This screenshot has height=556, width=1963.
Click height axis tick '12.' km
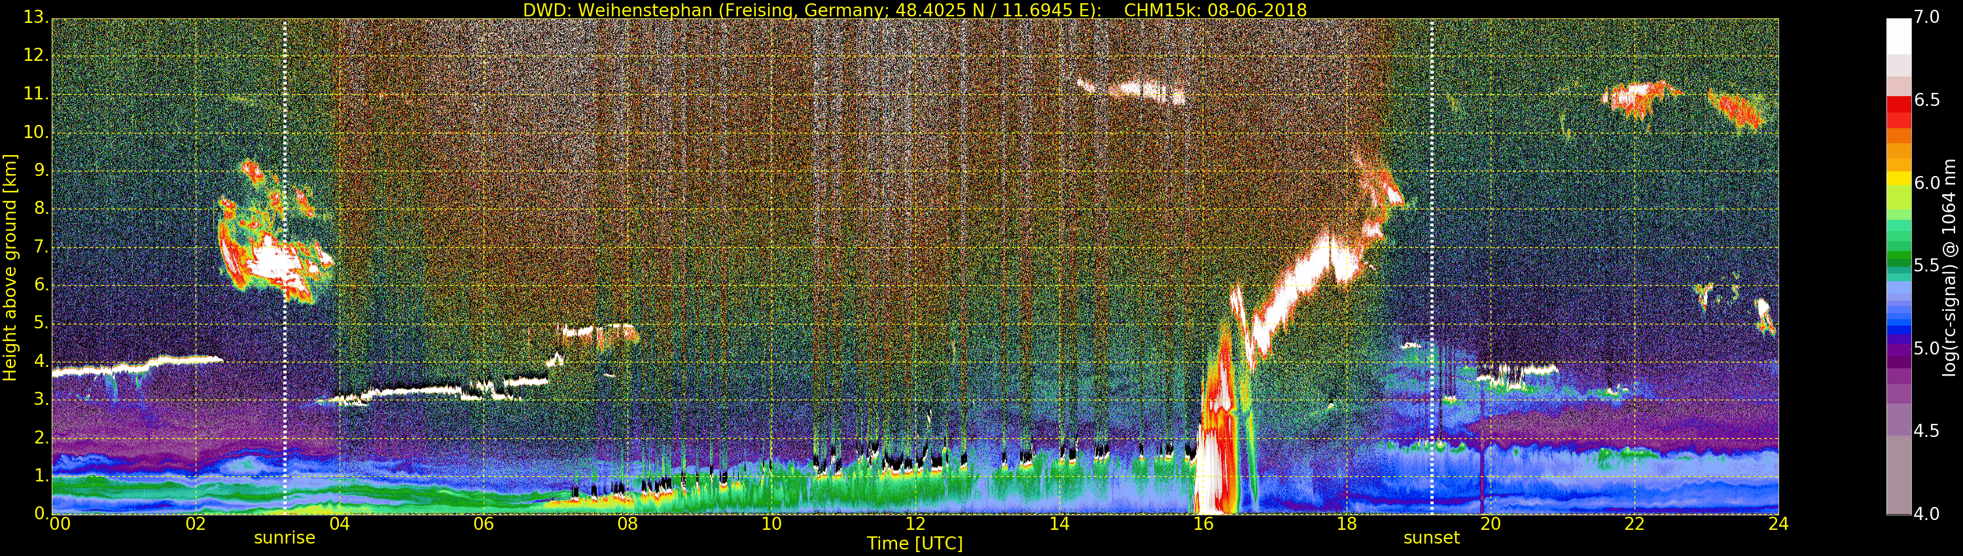tap(37, 56)
